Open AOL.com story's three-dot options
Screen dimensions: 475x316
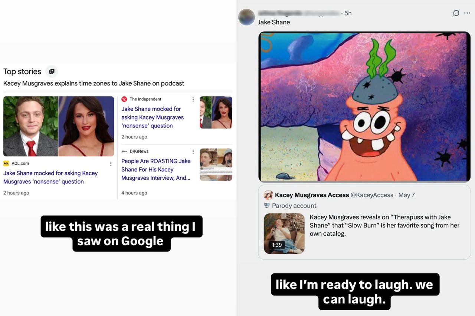tap(111, 164)
